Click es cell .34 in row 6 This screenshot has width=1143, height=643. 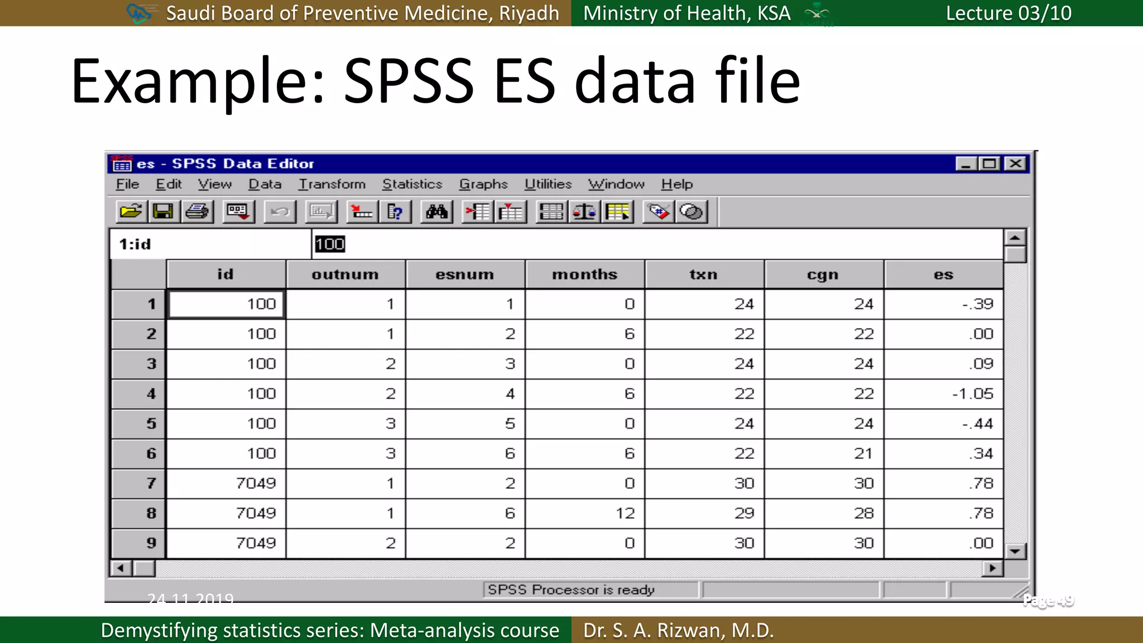(x=944, y=453)
